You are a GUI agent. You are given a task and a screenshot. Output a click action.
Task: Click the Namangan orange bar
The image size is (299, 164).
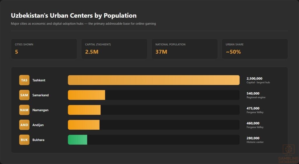tap(84, 110)
